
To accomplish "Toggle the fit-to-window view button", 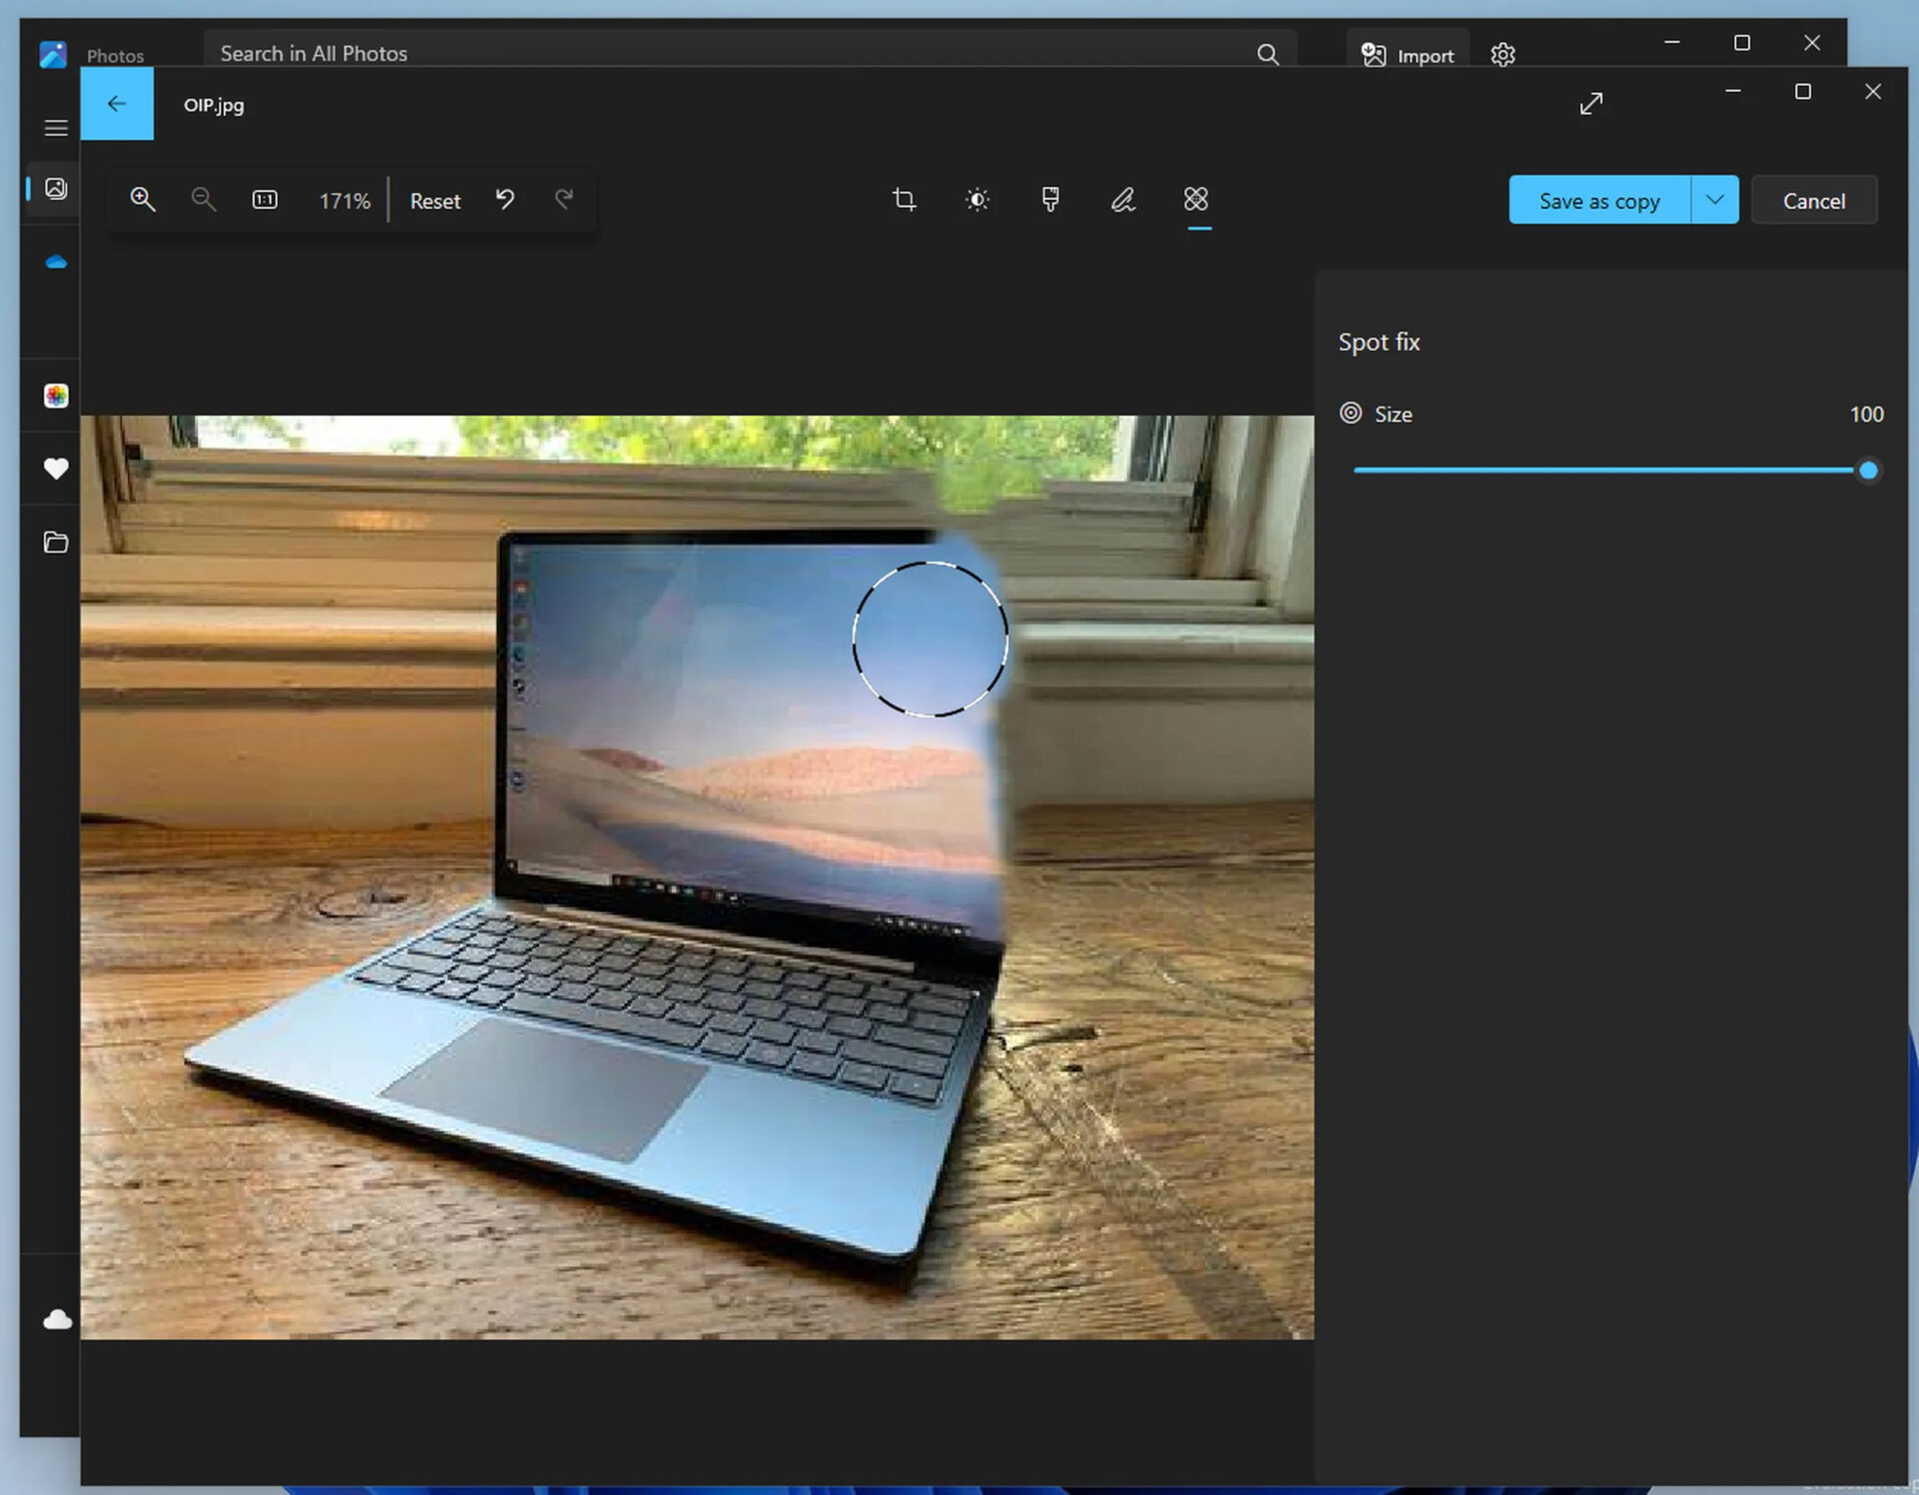I will (x=263, y=199).
